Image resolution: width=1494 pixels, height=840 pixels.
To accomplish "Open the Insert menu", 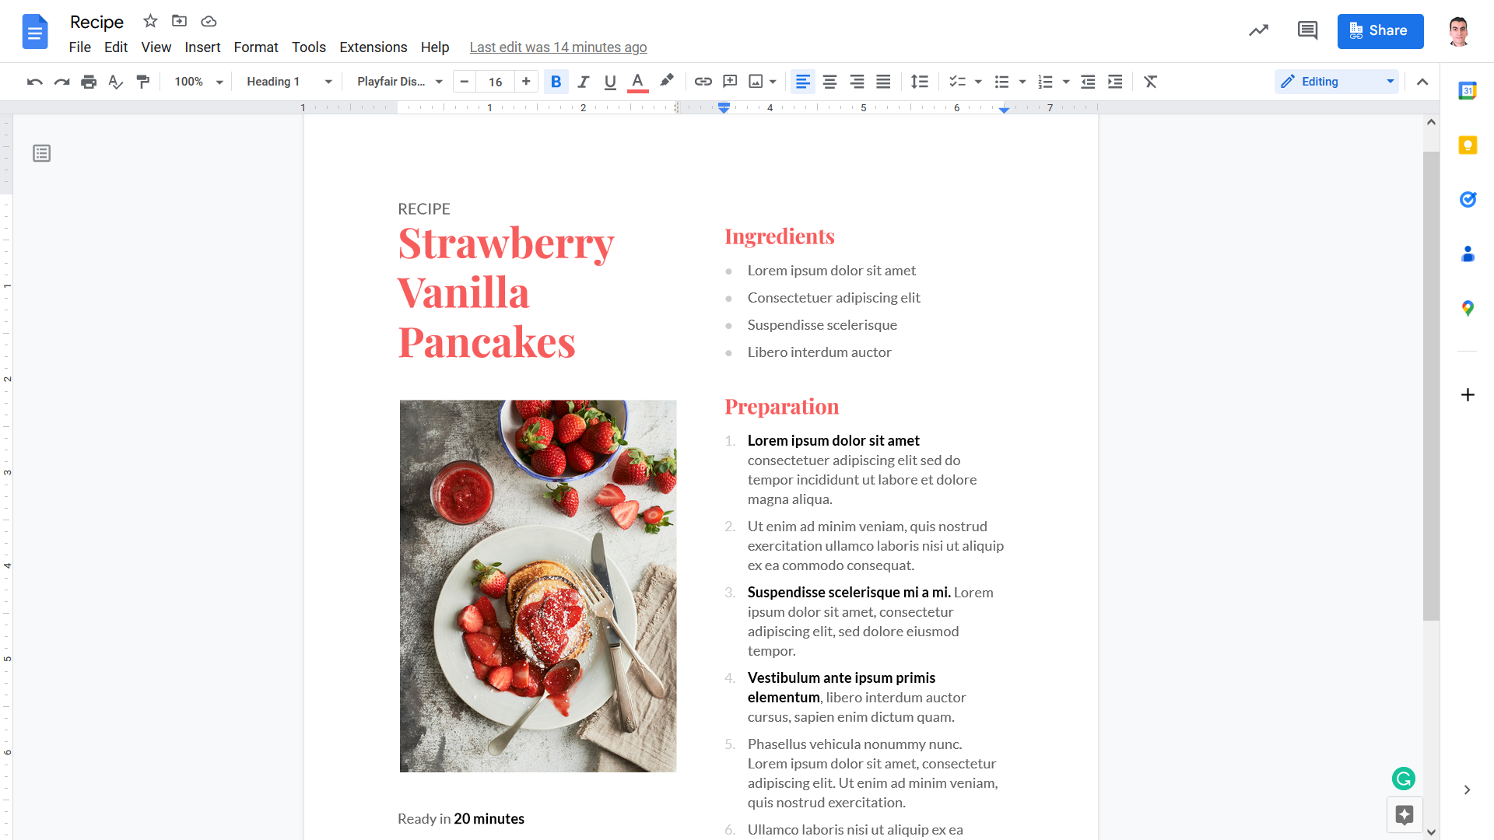I will 202,47.
